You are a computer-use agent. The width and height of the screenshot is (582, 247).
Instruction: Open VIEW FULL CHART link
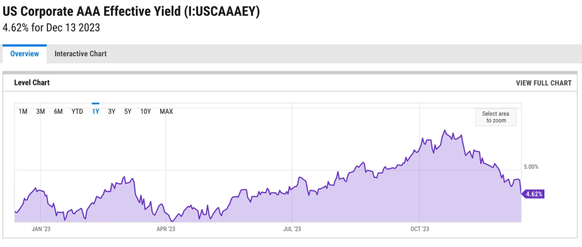click(544, 83)
